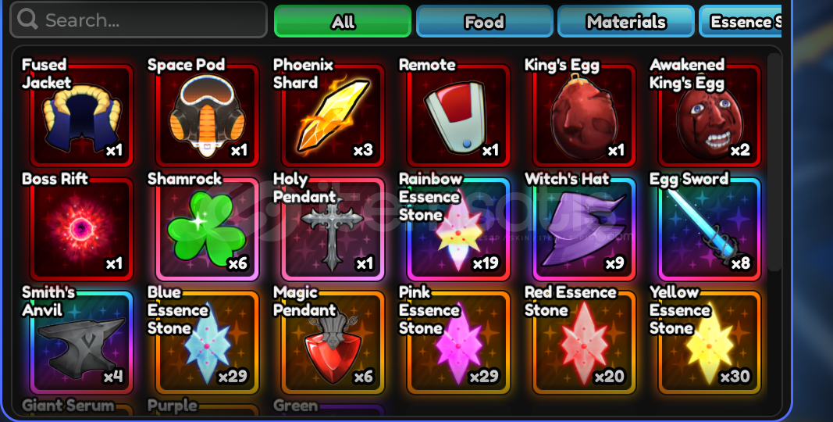Focus the Search input field
Viewport: 833px width, 422px height.
click(x=139, y=20)
